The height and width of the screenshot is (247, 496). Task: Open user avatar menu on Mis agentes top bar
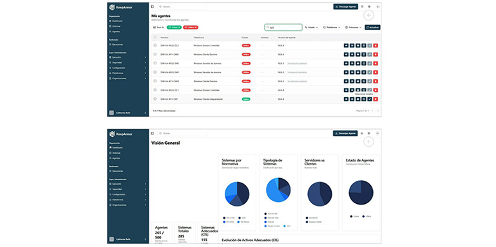pos(377,6)
